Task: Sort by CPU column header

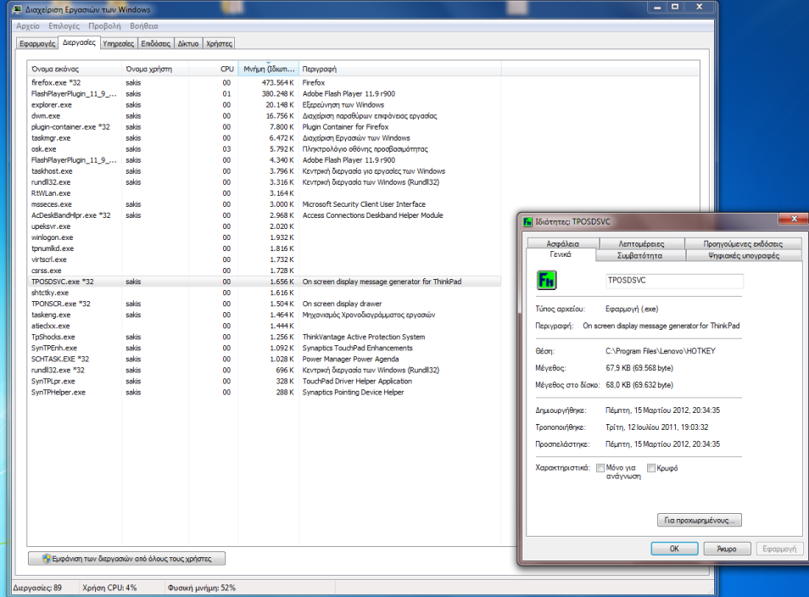Action: [x=213, y=70]
